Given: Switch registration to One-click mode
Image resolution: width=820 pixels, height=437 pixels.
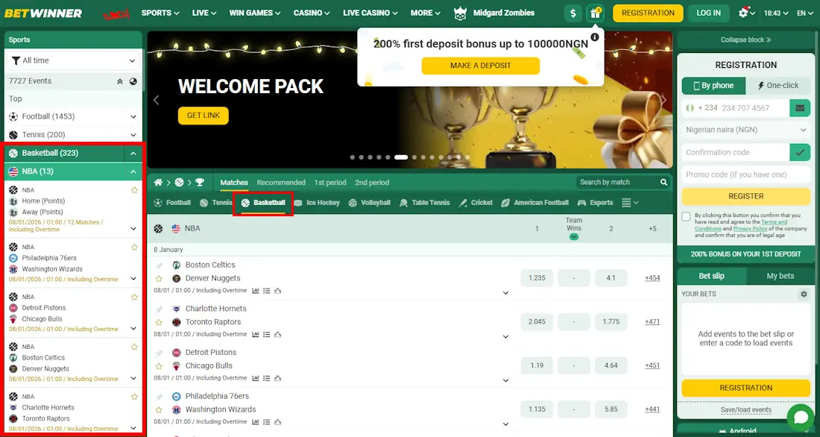Looking at the screenshot, I should click(x=778, y=85).
